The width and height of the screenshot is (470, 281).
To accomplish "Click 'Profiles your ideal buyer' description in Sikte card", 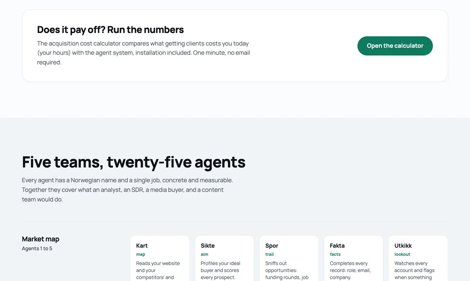I will pos(221,270).
